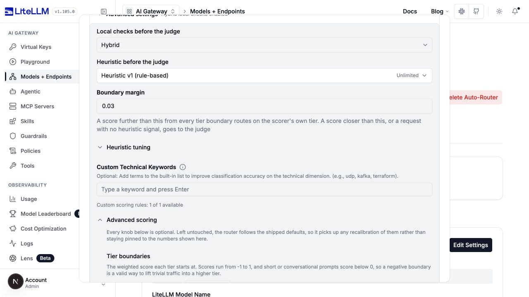Collapse the Advanced scoring section
This screenshot has height=297, width=529.
[x=127, y=220]
